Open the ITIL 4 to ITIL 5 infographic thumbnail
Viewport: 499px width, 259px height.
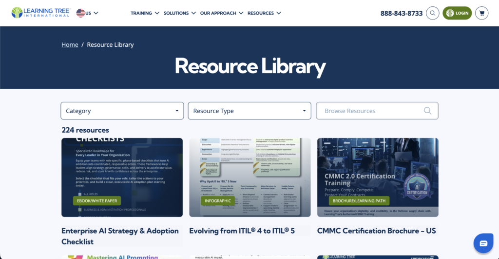(x=250, y=178)
